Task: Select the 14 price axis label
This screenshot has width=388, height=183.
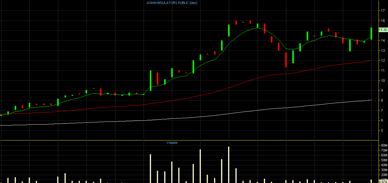Action: coord(382,40)
